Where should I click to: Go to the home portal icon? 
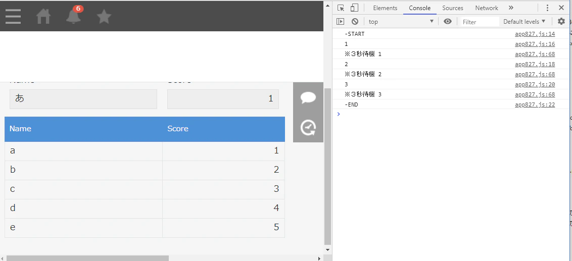43,16
